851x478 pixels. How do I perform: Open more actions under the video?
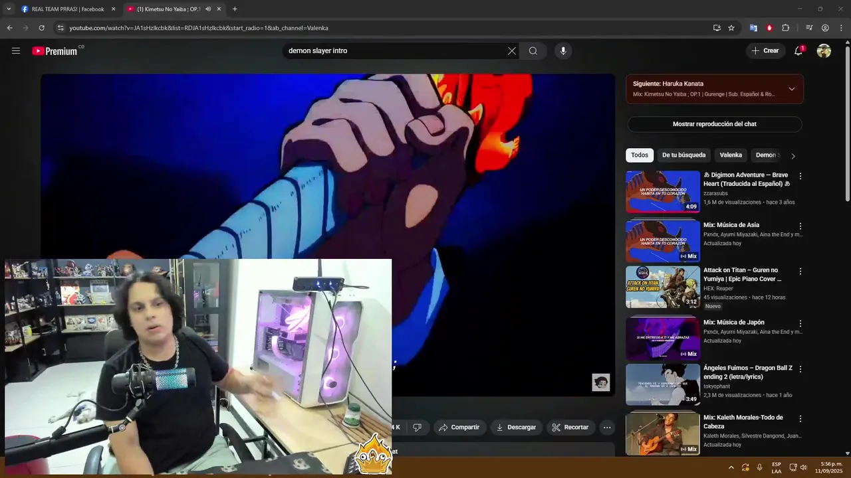click(x=607, y=428)
